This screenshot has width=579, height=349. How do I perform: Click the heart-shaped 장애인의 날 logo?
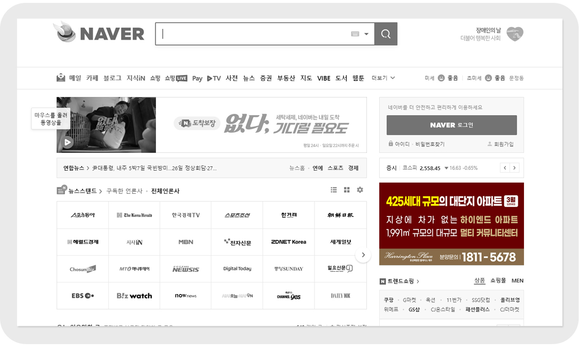pos(515,34)
